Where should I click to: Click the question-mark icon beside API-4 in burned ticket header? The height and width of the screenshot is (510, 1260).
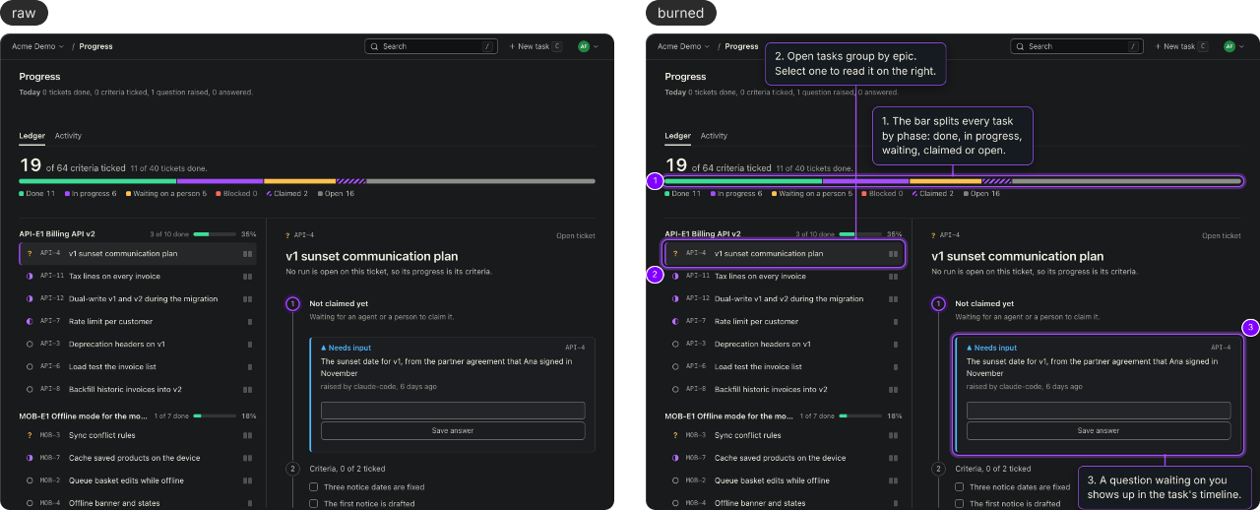[x=932, y=235]
